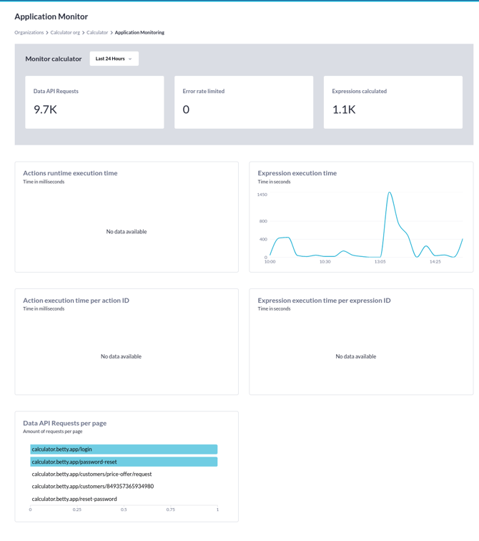This screenshot has height=541, width=479.
Task: Select the customers/price-offer/request row
Action: tap(92, 474)
